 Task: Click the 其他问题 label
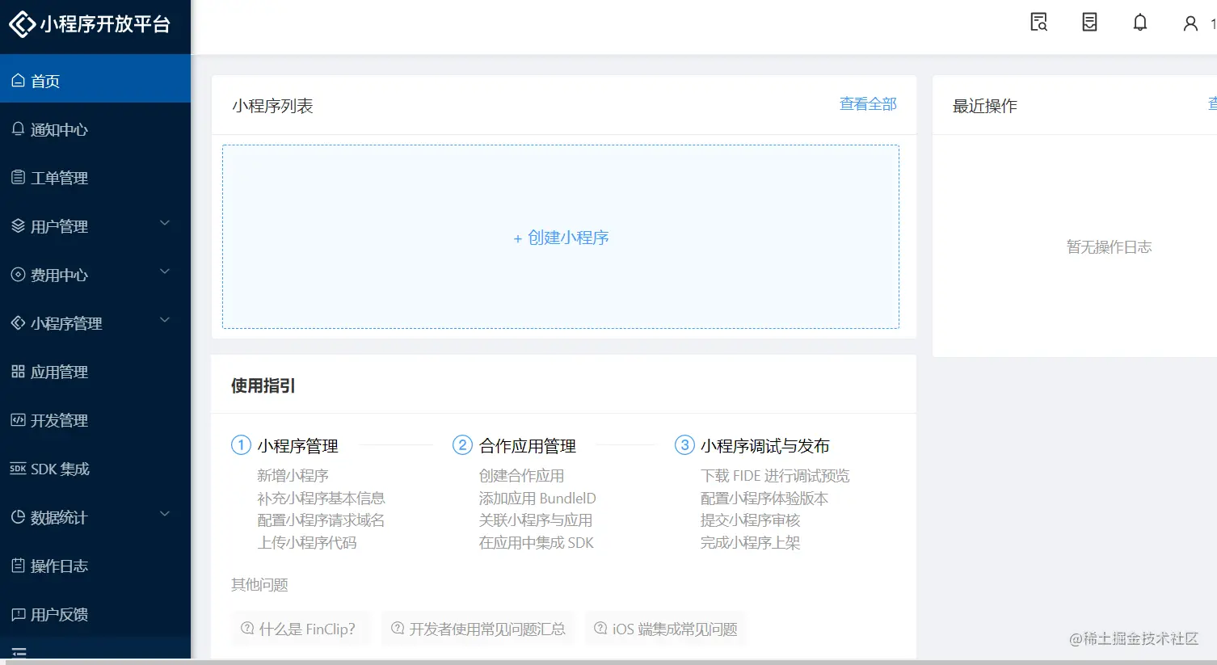(x=259, y=585)
